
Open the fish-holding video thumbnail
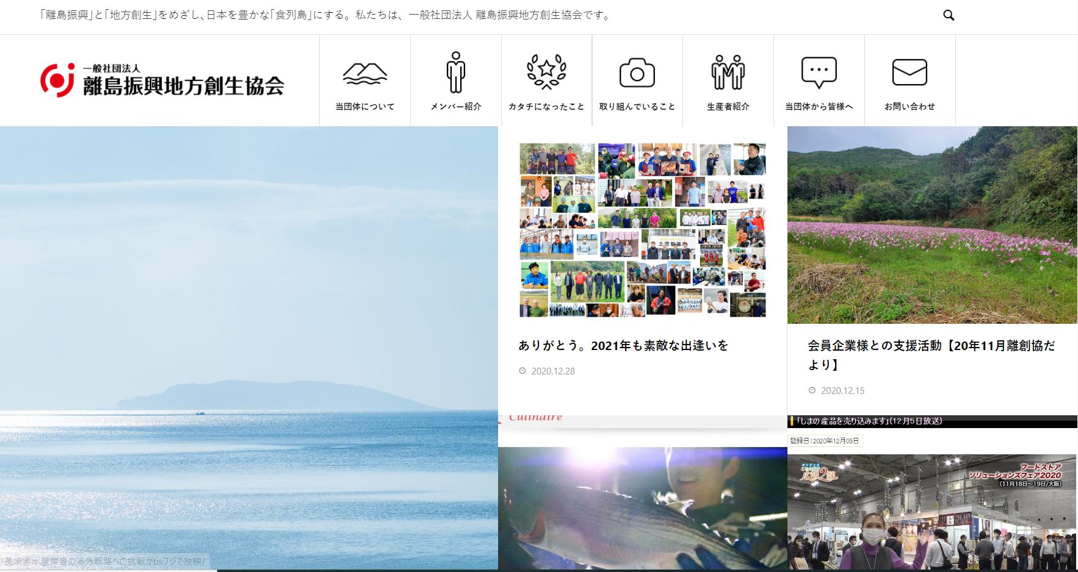click(642, 508)
